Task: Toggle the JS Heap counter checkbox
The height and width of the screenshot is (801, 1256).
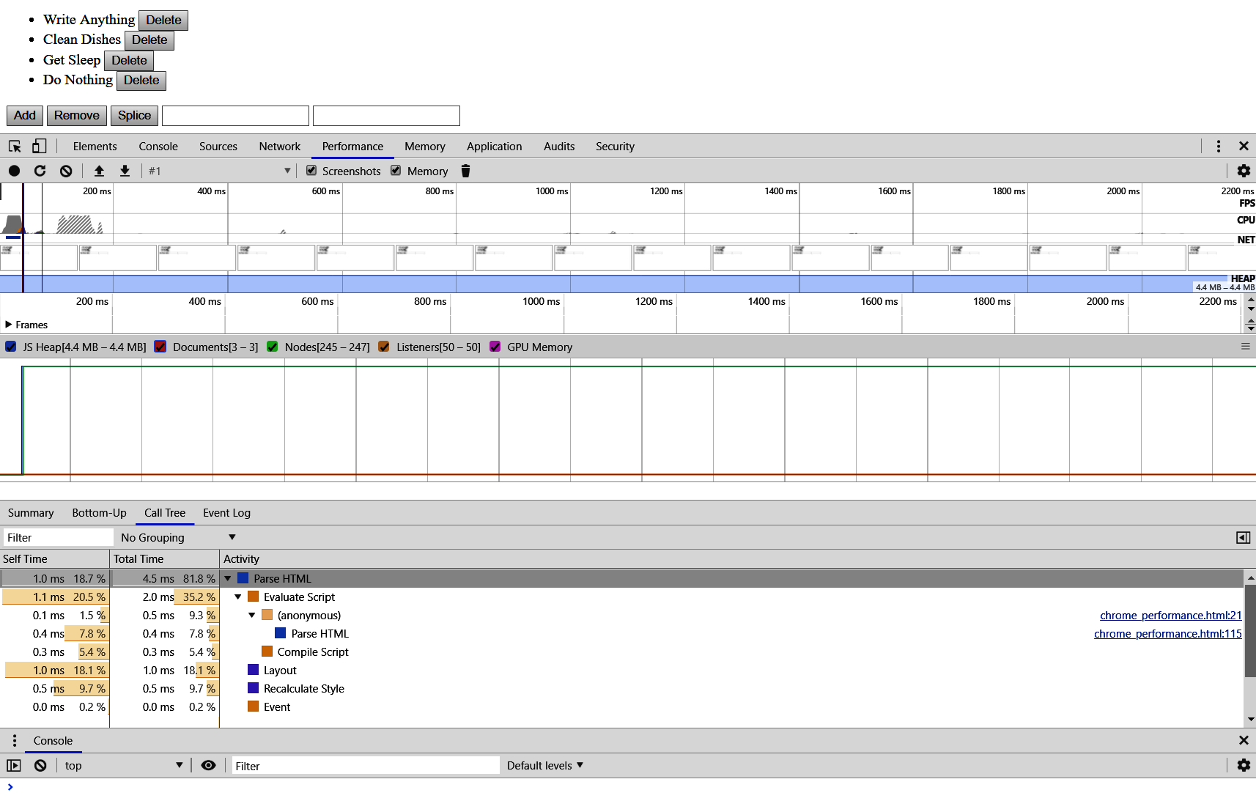Action: (11, 347)
